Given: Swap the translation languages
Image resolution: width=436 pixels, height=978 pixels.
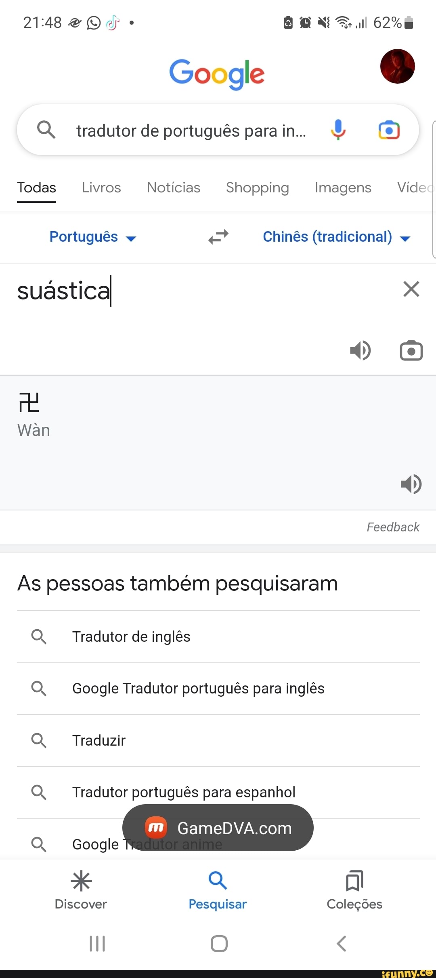Looking at the screenshot, I should 218,237.
